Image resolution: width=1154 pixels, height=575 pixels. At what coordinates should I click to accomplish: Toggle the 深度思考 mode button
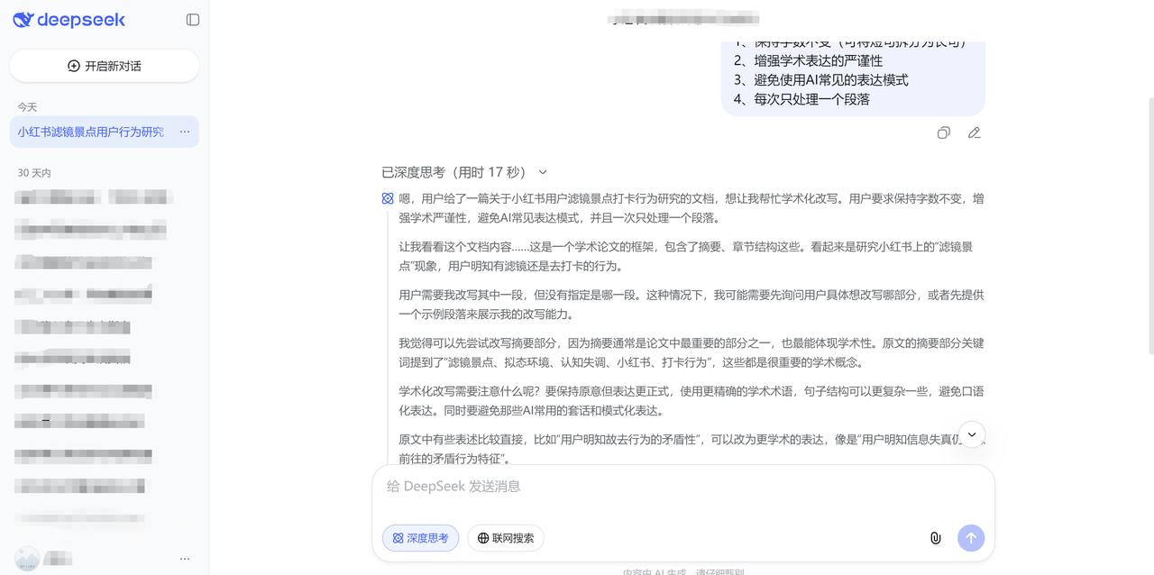[421, 538]
